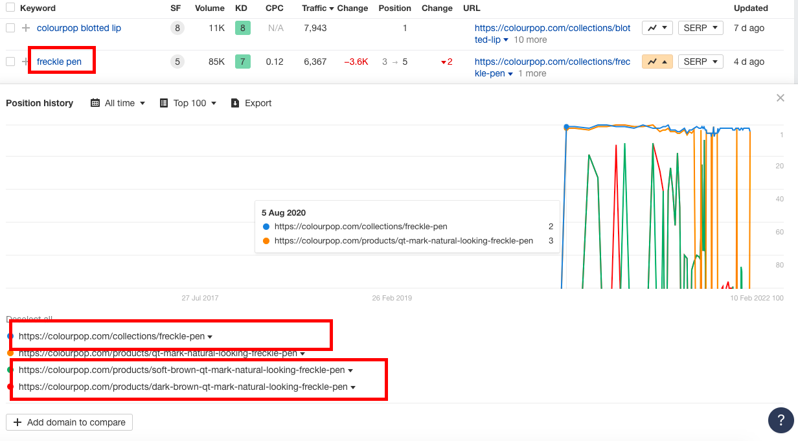Toggle the blue collections/freckle-pen series dot
798x441 pixels.
click(x=10, y=336)
